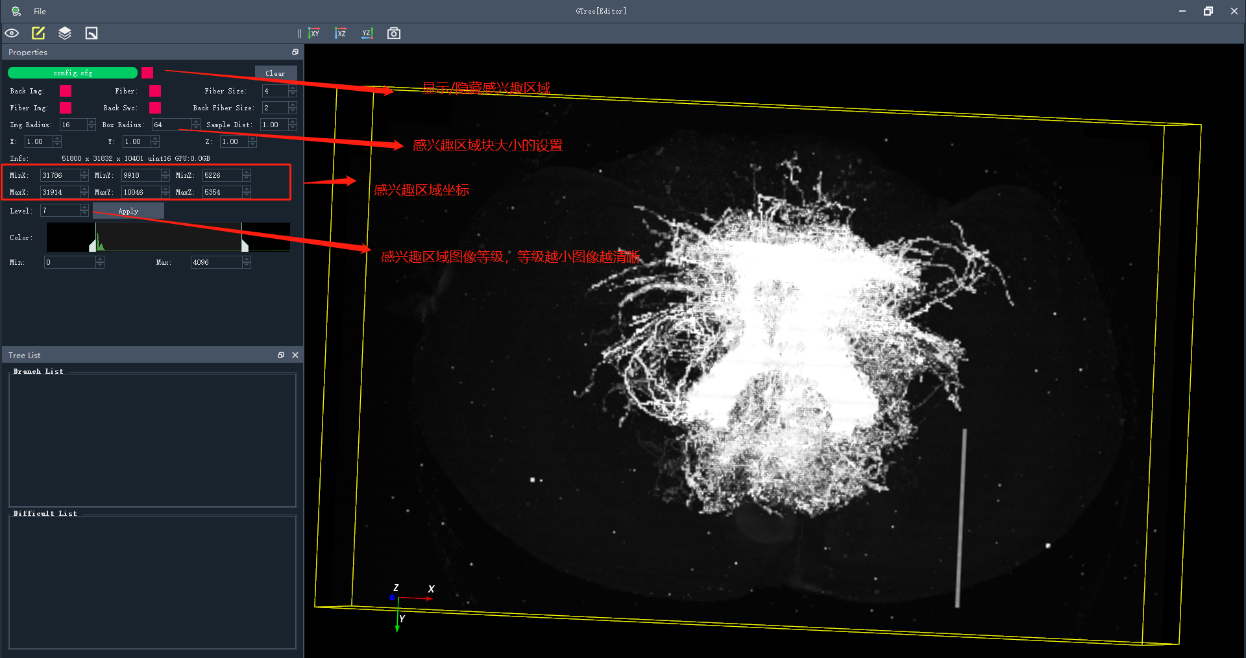This screenshot has height=658, width=1246.
Task: Click the MinX coordinate input field
Action: point(60,175)
